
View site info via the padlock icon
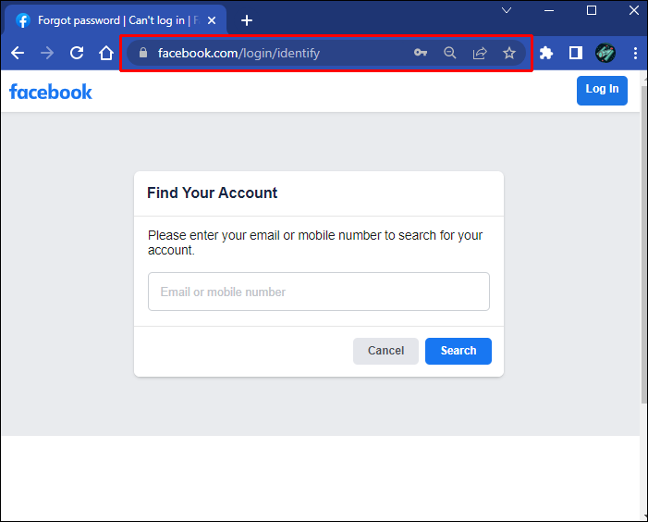point(143,53)
